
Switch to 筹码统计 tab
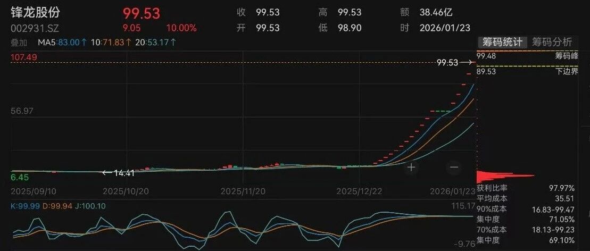(x=502, y=42)
